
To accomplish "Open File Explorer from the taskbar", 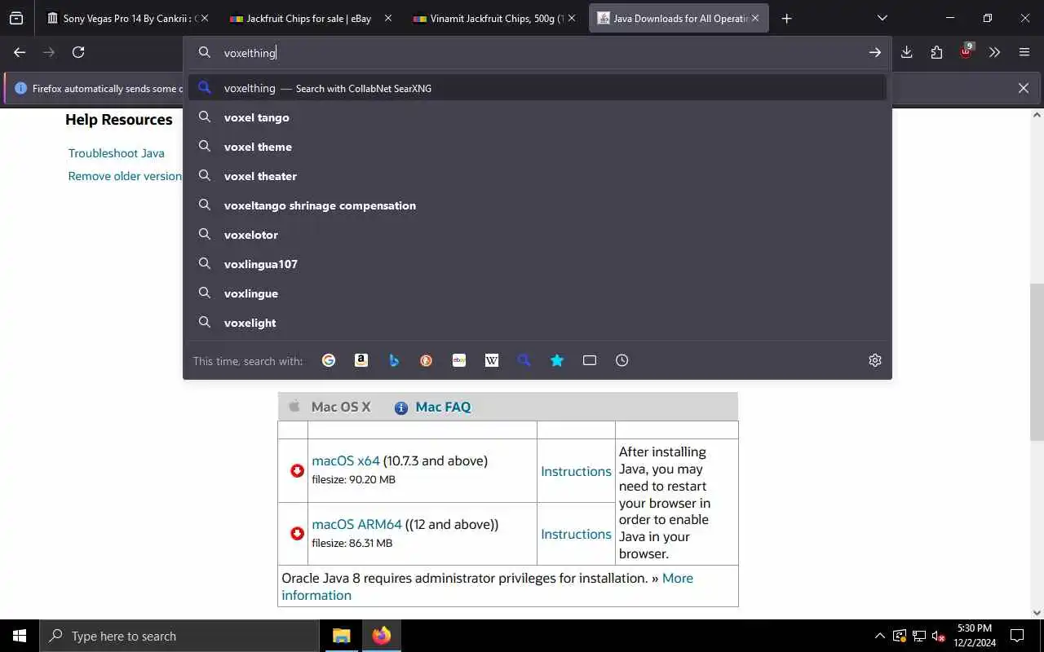I will pyautogui.click(x=341, y=636).
